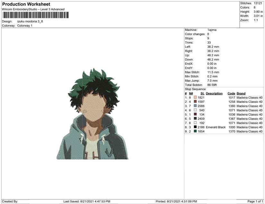Click code 1258 in the stop sequence

(x=232, y=102)
